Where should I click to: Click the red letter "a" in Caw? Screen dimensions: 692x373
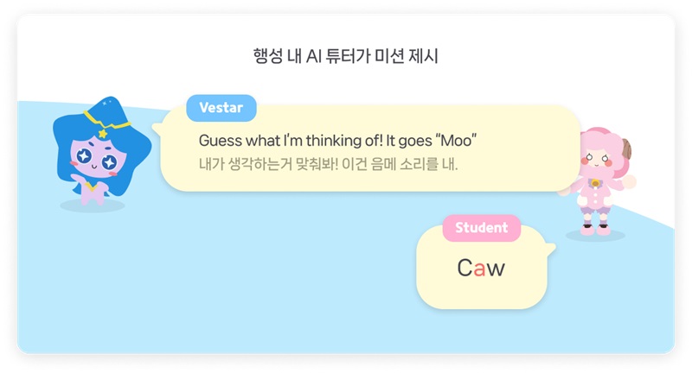(479, 269)
